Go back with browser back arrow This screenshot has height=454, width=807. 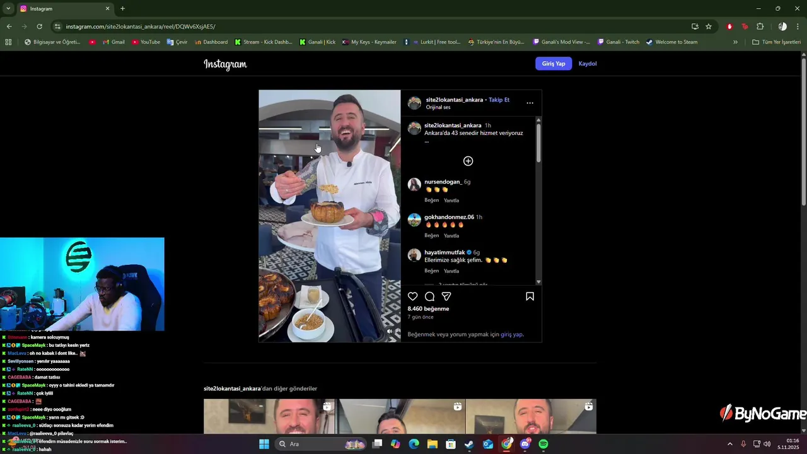(9, 26)
